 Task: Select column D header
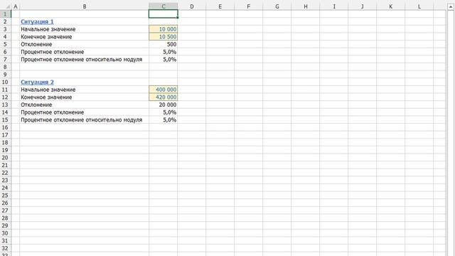192,6
